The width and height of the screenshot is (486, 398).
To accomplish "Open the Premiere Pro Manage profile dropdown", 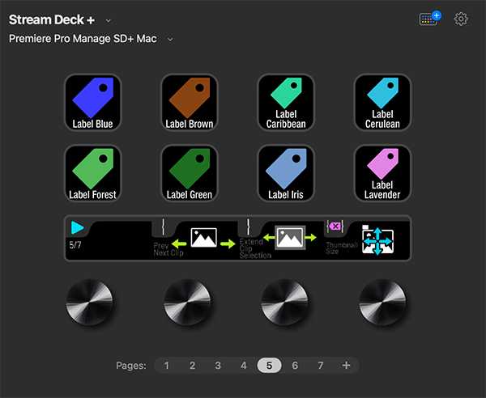I will tap(170, 40).
